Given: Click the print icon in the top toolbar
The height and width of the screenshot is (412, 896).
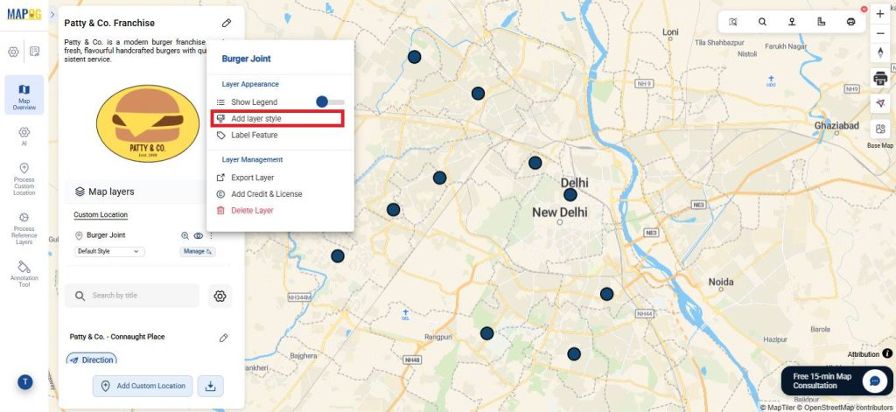Looking at the screenshot, I should [850, 22].
